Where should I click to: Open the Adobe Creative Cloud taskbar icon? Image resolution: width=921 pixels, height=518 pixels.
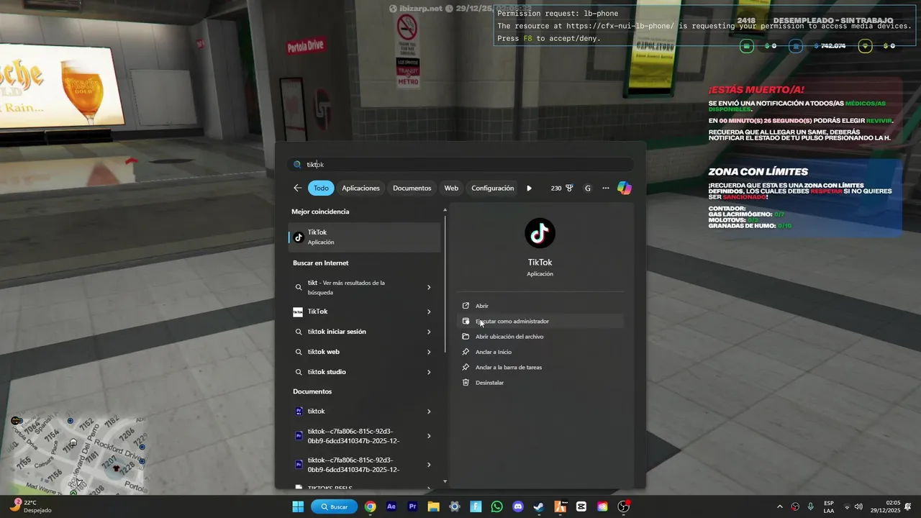pos(602,506)
